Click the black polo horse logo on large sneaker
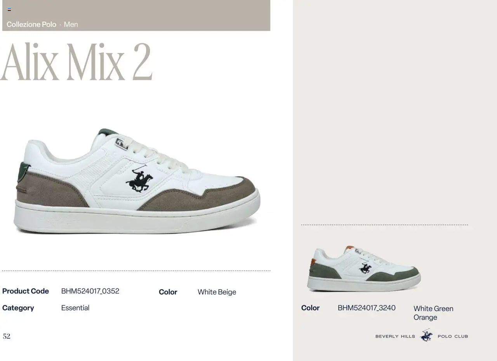 (x=139, y=179)
